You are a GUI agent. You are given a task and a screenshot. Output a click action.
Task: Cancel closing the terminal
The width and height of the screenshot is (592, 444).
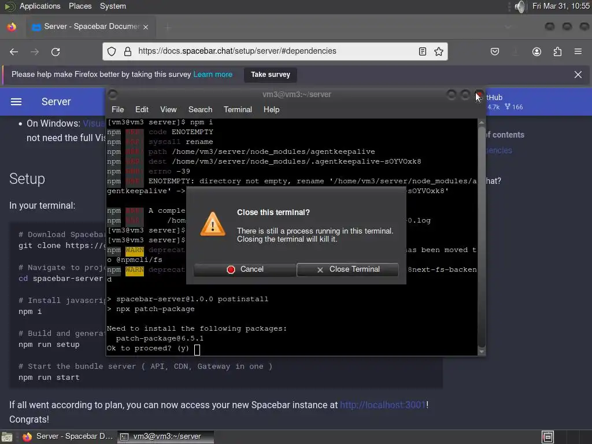245,269
